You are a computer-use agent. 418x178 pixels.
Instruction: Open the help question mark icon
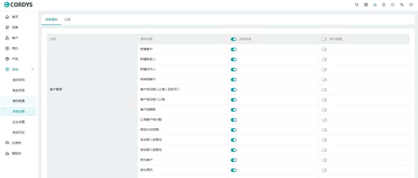pos(411,5)
